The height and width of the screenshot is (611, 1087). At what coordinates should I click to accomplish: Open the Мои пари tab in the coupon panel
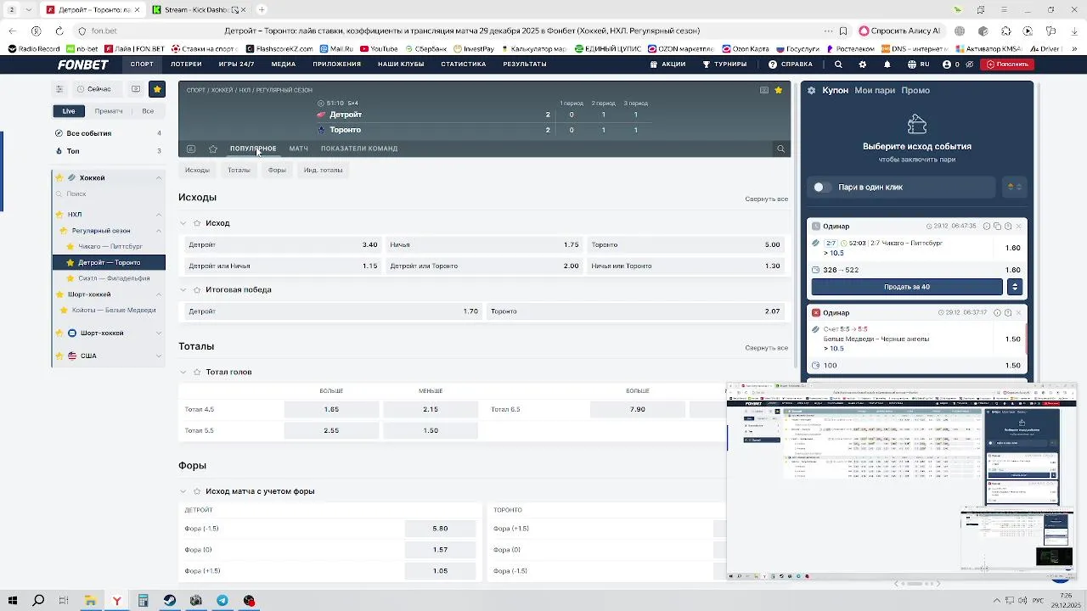click(875, 91)
